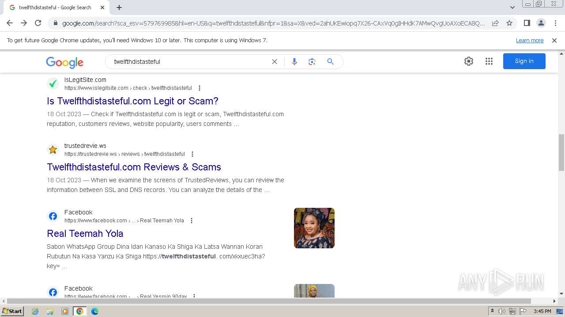Dismiss the Chrome update notification bar
The height and width of the screenshot is (317, 565).
pyautogui.click(x=554, y=41)
